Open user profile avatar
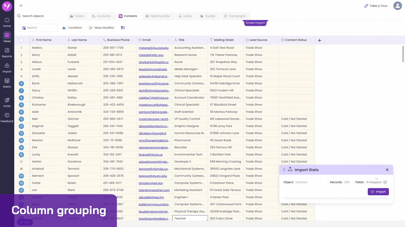 click(397, 6)
